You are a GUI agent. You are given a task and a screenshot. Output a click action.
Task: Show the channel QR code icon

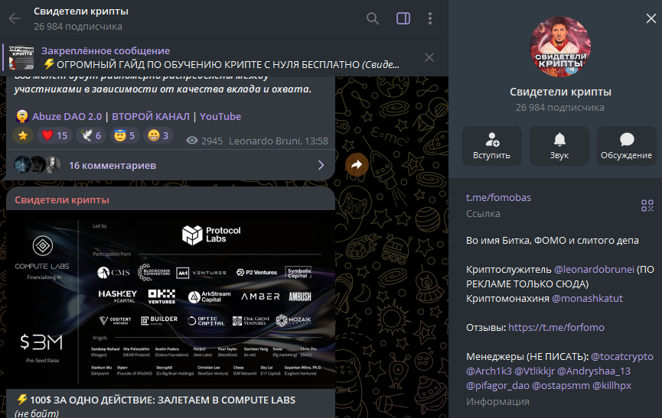click(647, 206)
